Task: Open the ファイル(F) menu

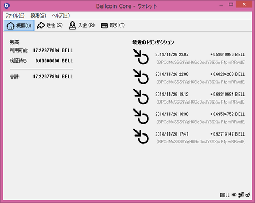Action: point(15,15)
